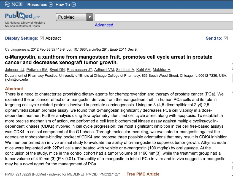Expand the PubMed database selector
233x178 pixels.
pos(75,17)
